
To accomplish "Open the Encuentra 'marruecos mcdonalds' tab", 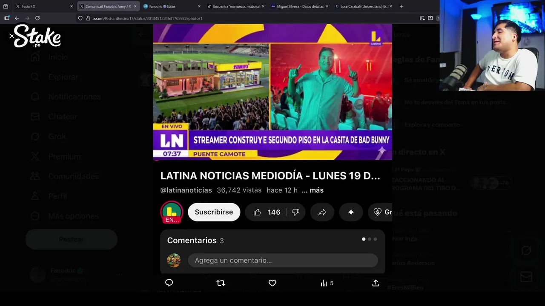I will pyautogui.click(x=236, y=6).
